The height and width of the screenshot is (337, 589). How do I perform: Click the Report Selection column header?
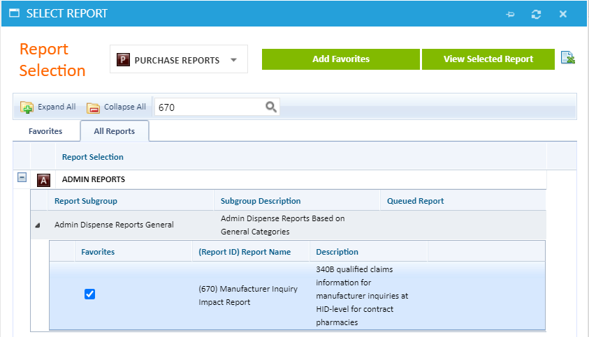[92, 157]
